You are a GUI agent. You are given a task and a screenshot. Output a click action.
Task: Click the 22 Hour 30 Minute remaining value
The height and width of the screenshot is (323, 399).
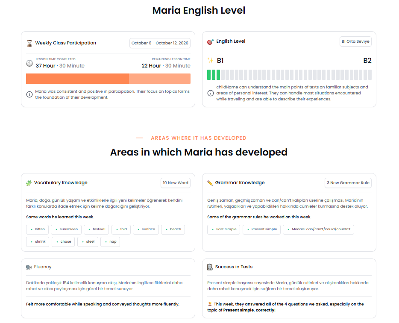point(166,66)
